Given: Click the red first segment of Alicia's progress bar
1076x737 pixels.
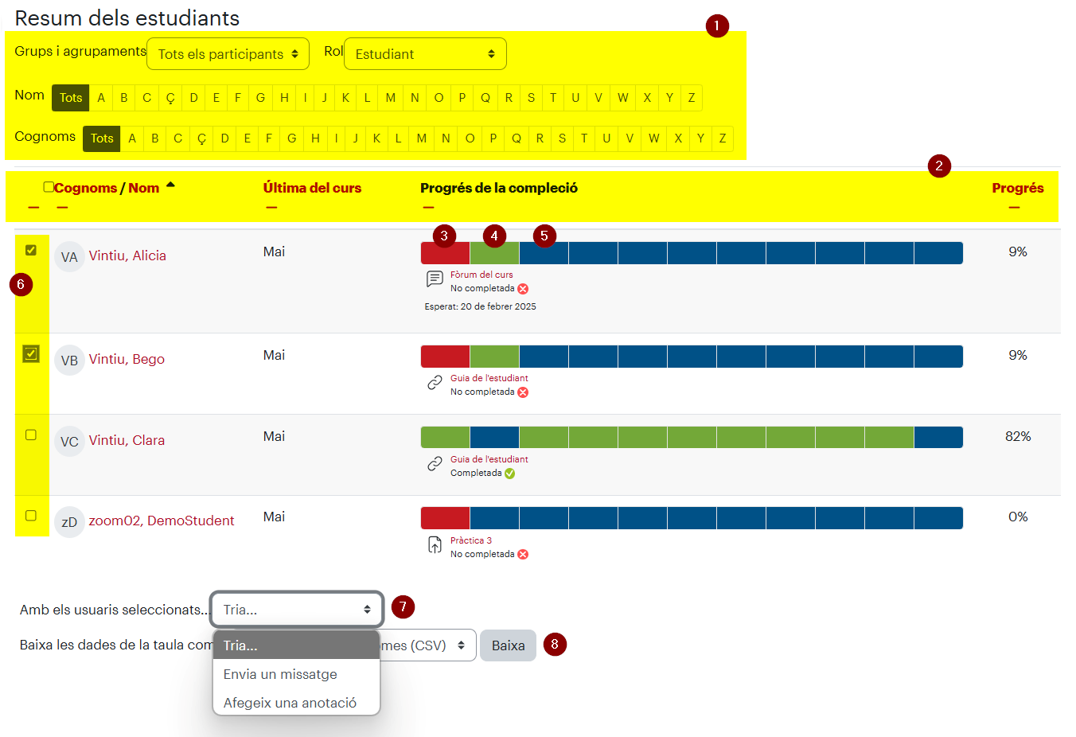Looking at the screenshot, I should click(x=445, y=253).
